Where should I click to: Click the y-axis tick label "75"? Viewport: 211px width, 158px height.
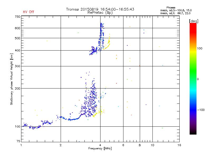tap(18, 141)
